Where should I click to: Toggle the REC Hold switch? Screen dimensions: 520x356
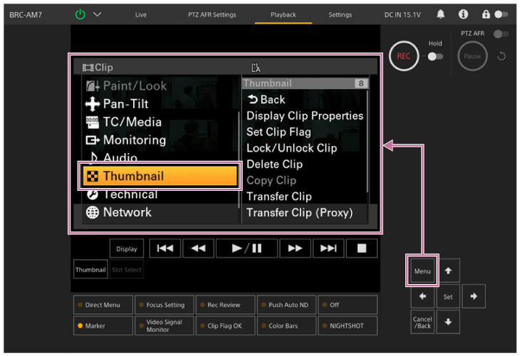coord(435,56)
